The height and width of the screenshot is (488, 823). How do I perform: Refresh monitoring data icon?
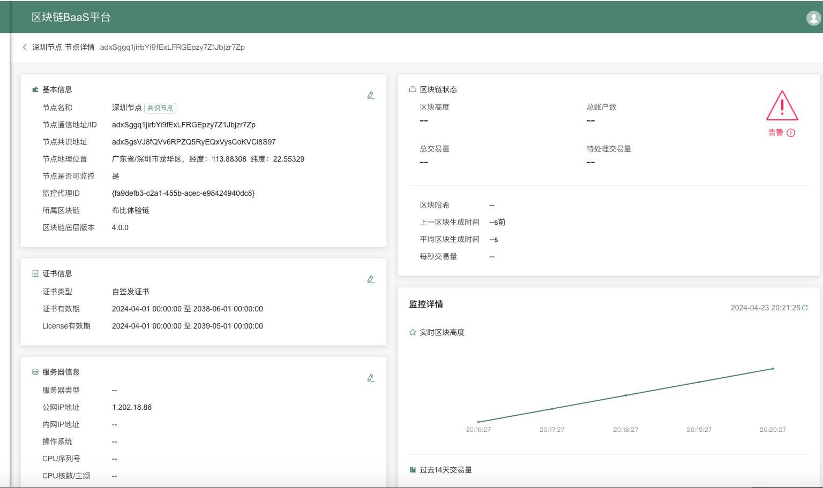pos(805,308)
